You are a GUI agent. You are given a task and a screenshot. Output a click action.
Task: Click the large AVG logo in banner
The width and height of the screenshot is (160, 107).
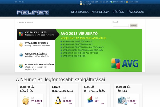[x=125, y=64]
